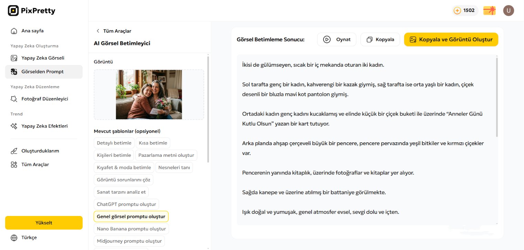The image size is (524, 250).
Task: Select Sanat tarzını analiz et template
Action: (121, 192)
